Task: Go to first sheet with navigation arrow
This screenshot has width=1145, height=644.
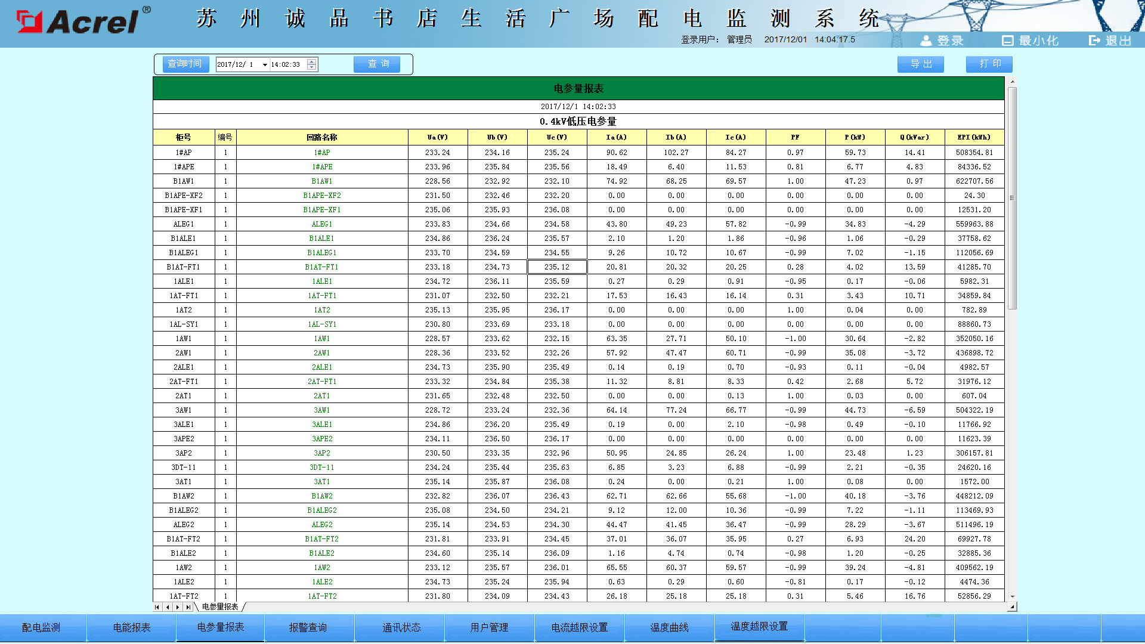Action: click(x=157, y=607)
